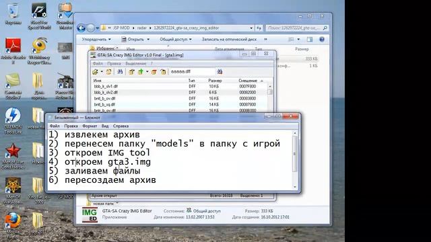Click line '6) пересоздаем архив' in Notepad

point(102,180)
